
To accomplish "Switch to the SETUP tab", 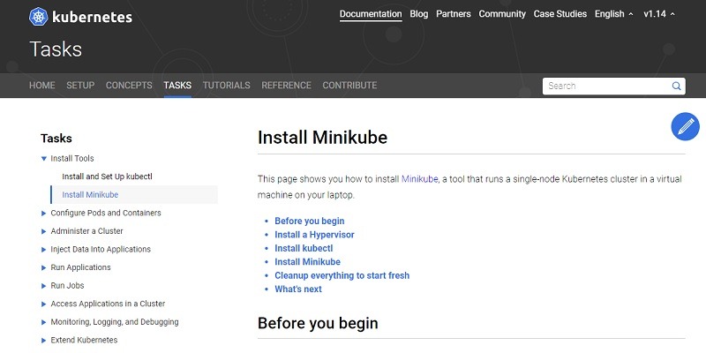I will [x=80, y=85].
